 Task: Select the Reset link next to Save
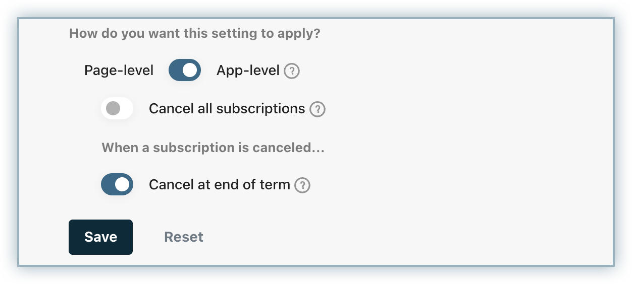click(184, 237)
